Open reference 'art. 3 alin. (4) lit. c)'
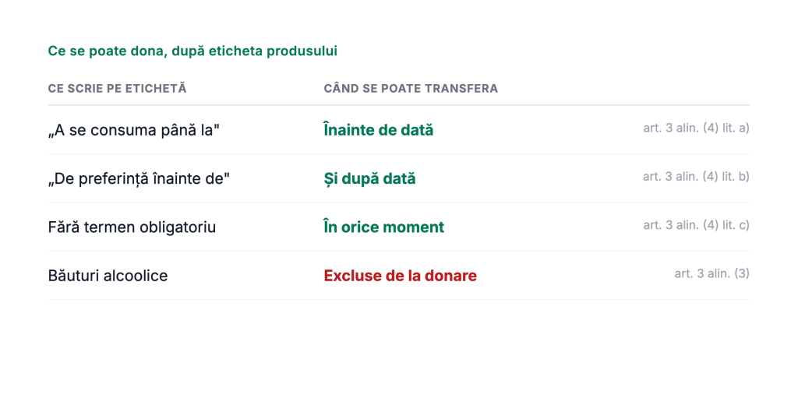This screenshot has height=419, width=798. [696, 225]
